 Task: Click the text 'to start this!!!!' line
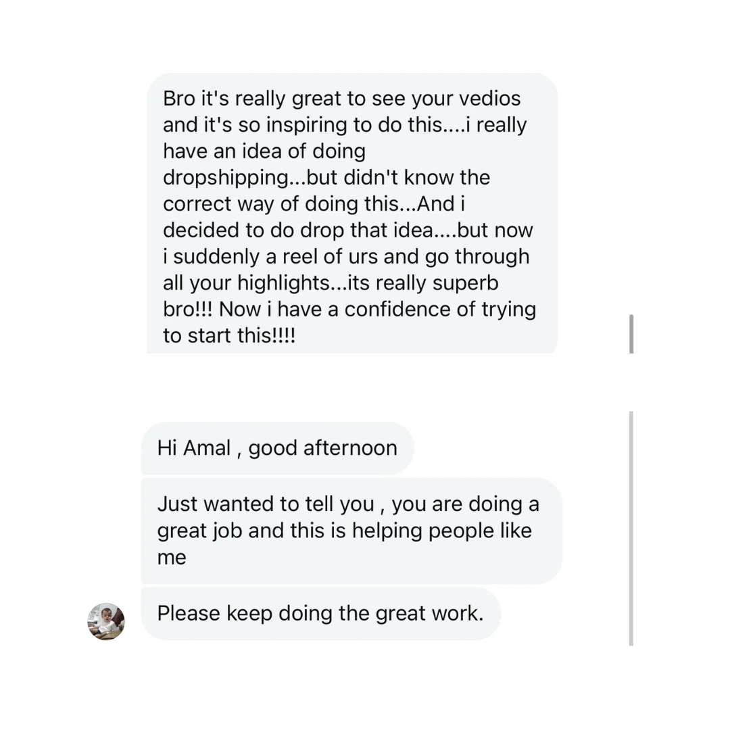229,335
